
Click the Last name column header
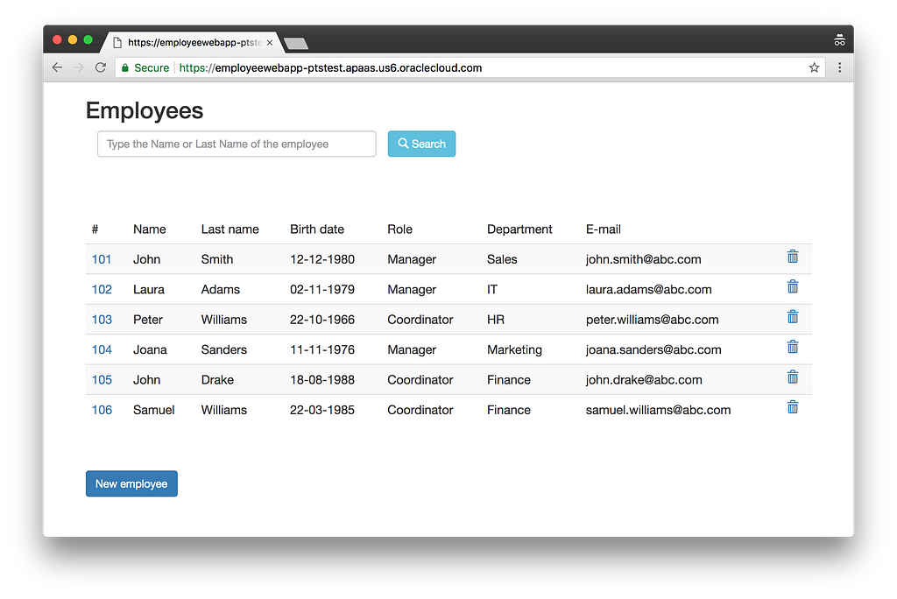[230, 229]
